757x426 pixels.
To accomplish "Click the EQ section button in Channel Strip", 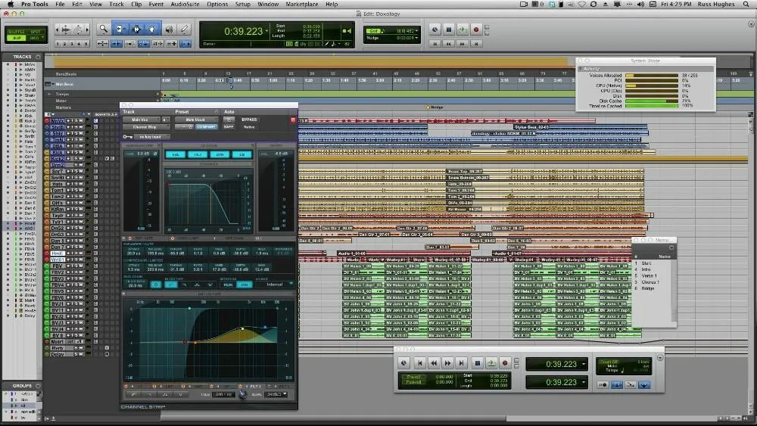I will click(242, 154).
